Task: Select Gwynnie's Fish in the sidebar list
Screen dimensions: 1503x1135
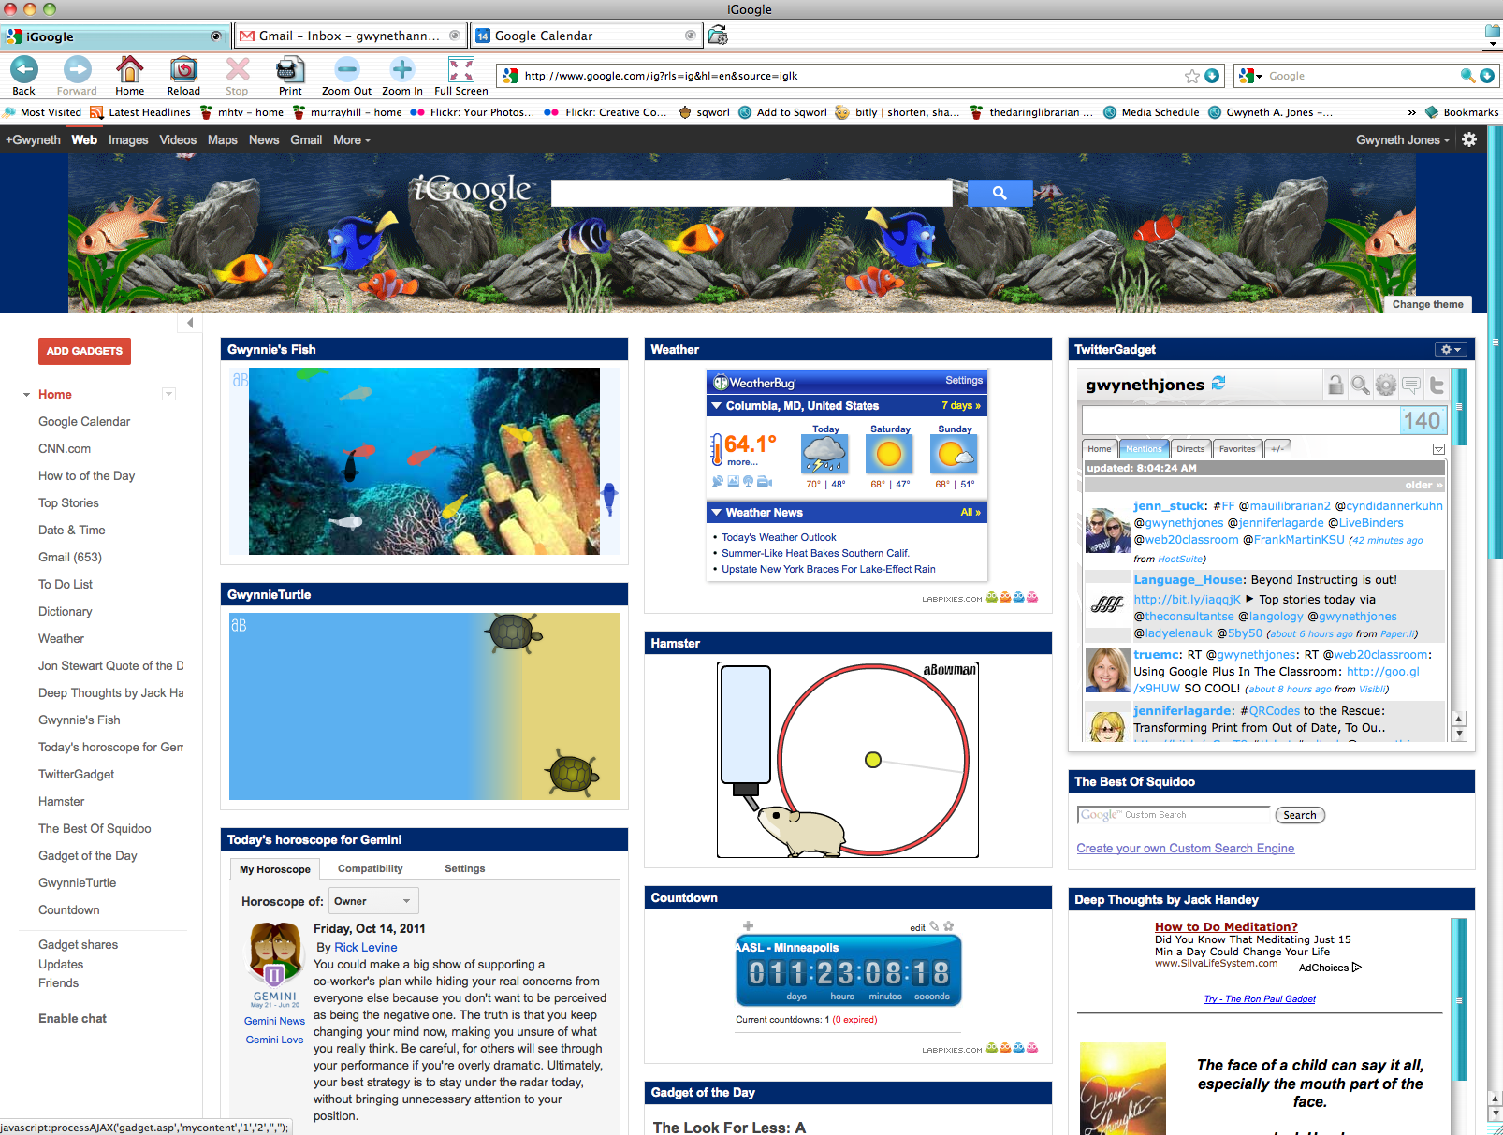Action: coord(79,720)
